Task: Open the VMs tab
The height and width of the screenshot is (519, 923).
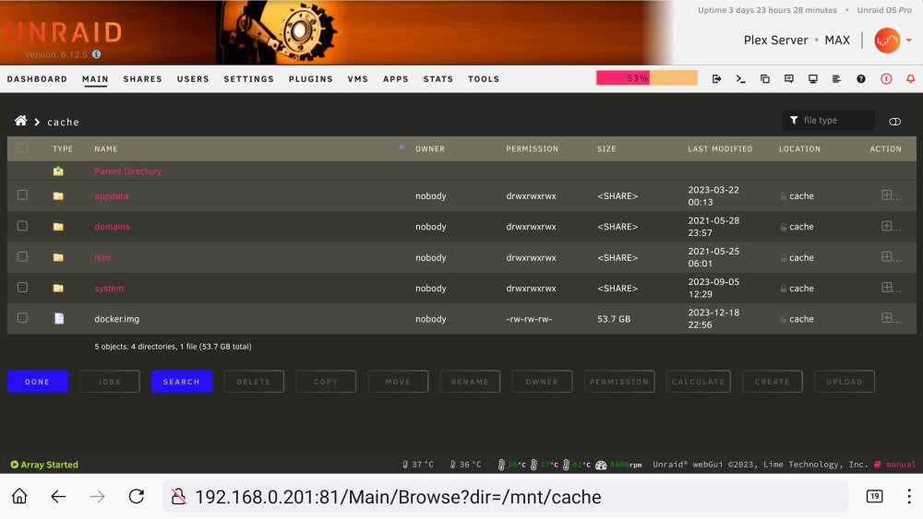Action: 358,78
